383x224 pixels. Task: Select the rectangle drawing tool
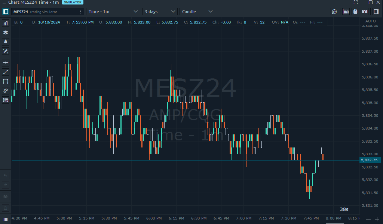point(6,81)
